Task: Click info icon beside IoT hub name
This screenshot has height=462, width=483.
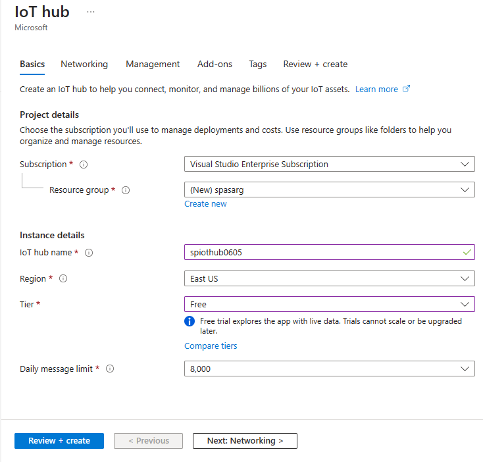Action: [x=89, y=253]
